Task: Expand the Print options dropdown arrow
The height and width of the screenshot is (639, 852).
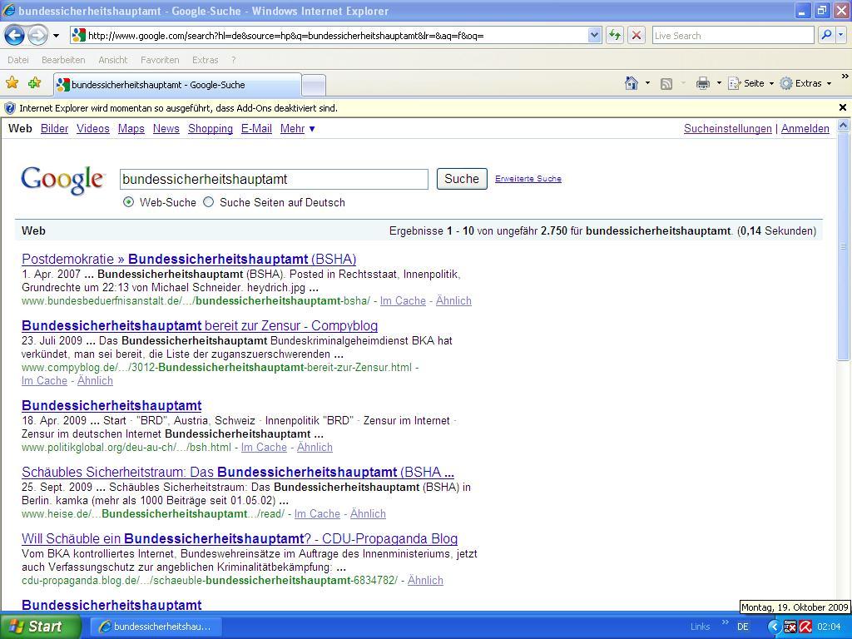Action: (719, 83)
